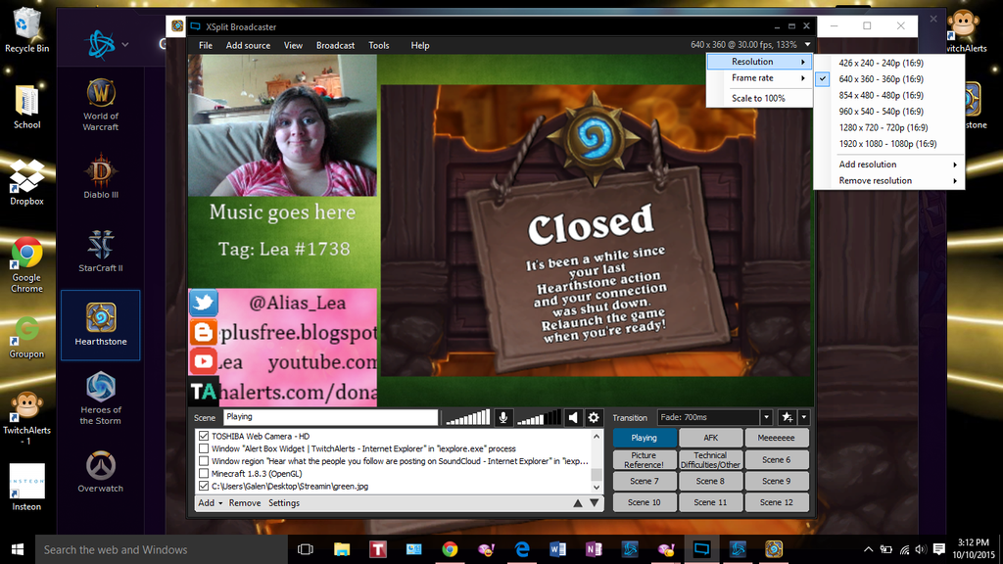Mute the microphone in XSplit
The width and height of the screenshot is (1003, 564).
503,417
